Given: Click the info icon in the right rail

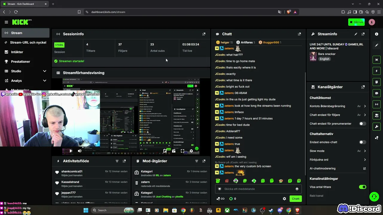Looking at the screenshot, I should [x=376, y=34].
